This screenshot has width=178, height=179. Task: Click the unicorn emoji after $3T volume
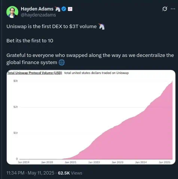click(101, 27)
